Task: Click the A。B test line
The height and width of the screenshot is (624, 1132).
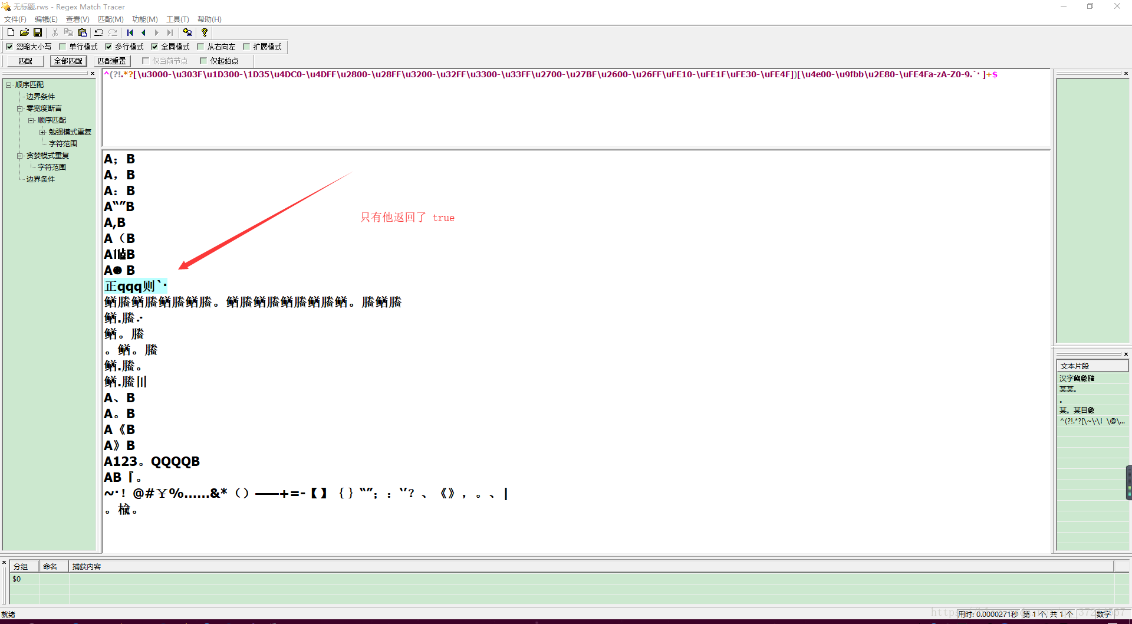Action: coord(120,413)
